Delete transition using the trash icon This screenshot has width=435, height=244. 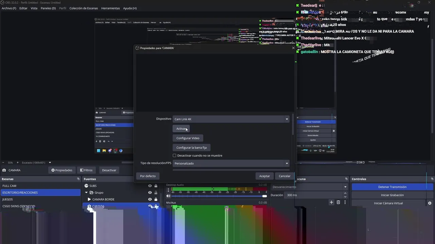click(x=338, y=202)
